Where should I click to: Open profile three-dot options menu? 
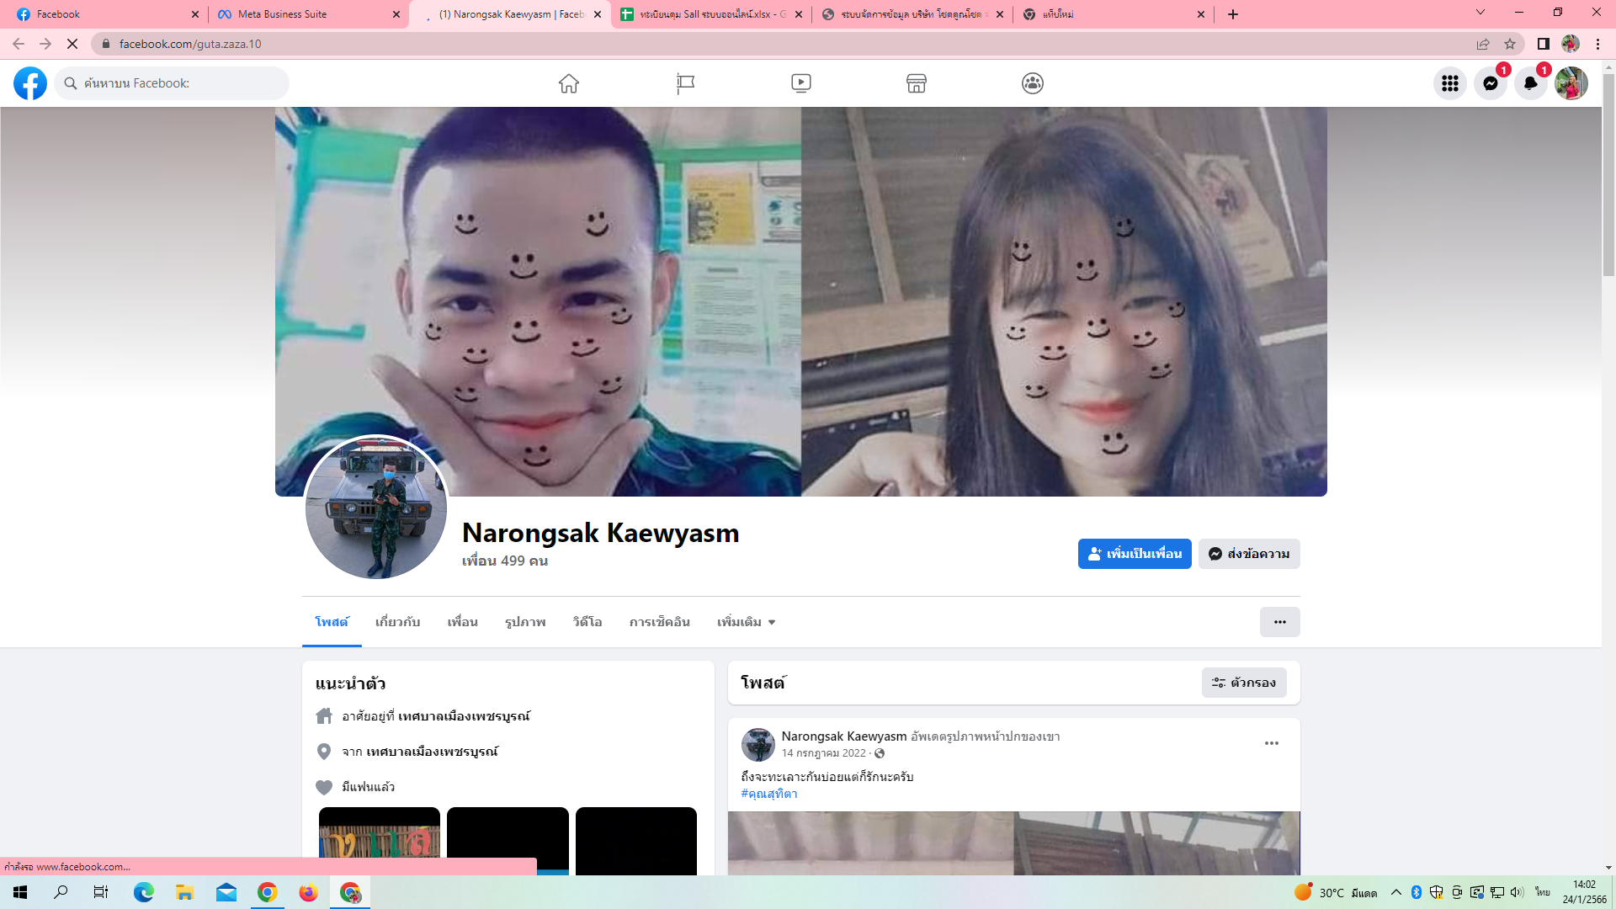pyautogui.click(x=1279, y=622)
